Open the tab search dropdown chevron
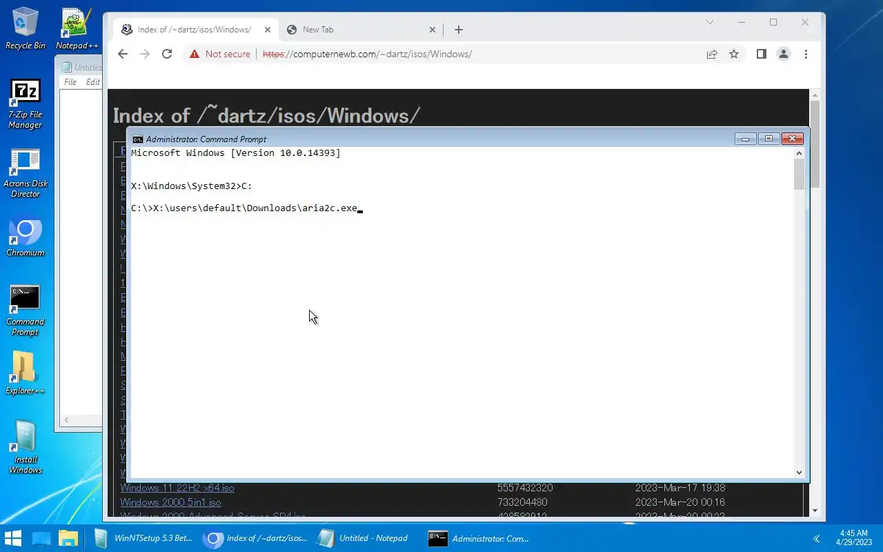Image resolution: width=883 pixels, height=552 pixels. click(709, 22)
